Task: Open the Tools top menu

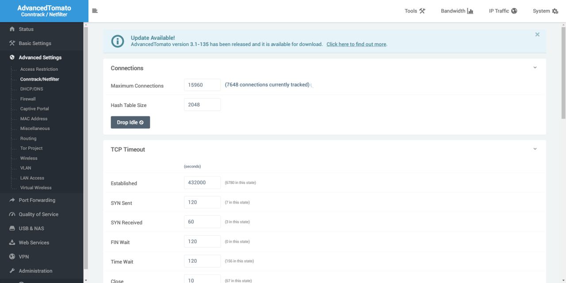Action: 415,11
